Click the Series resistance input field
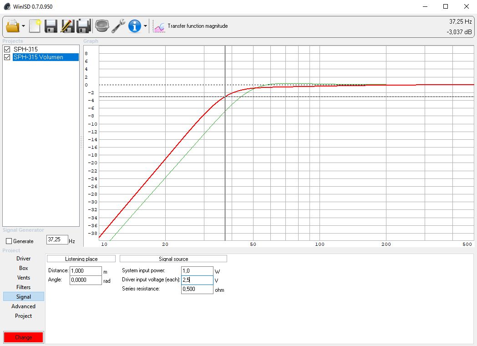This screenshot has width=477, height=346. pyautogui.click(x=197, y=289)
